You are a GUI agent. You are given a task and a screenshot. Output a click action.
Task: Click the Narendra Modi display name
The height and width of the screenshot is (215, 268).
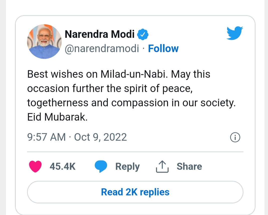click(x=100, y=34)
